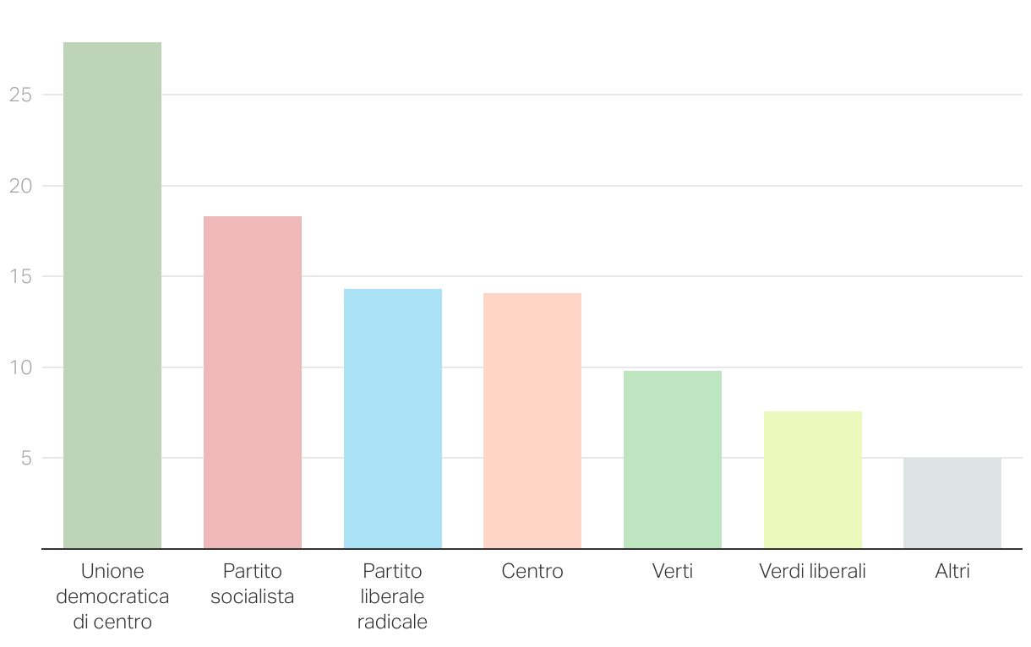Click the 'Verdi liberali' axis label
Viewport: 1031px width, 647px height.
coord(813,572)
